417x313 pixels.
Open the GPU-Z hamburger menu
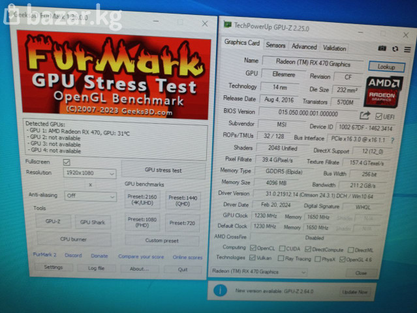[x=406, y=48]
